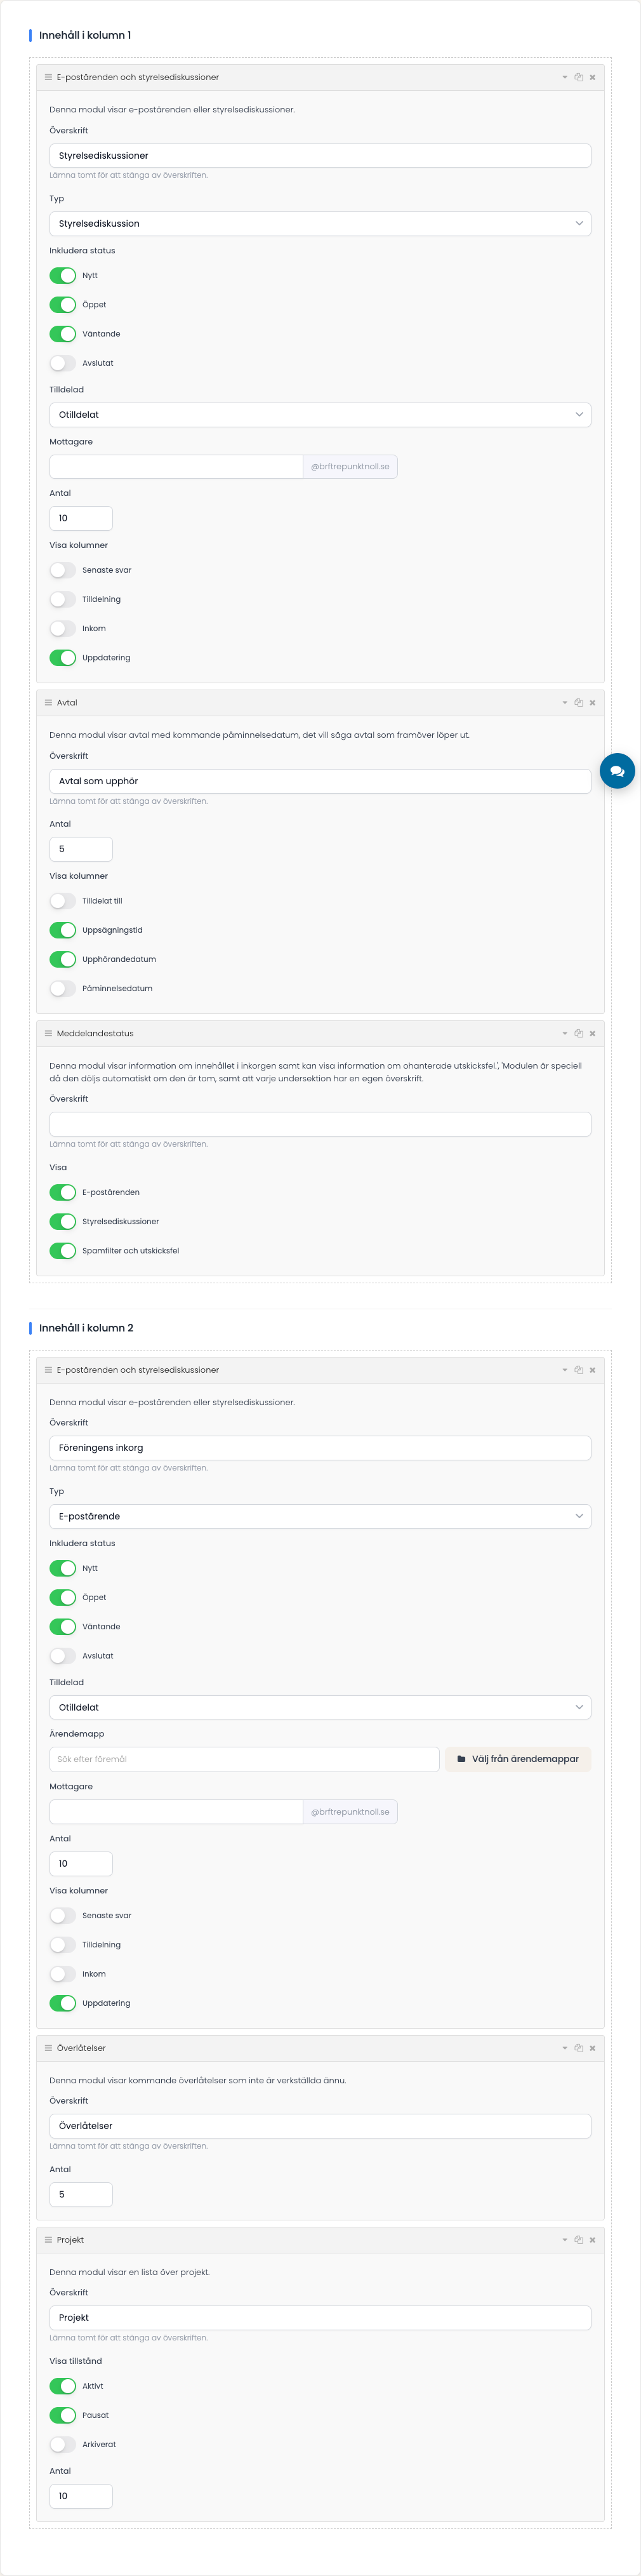The width and height of the screenshot is (641, 2576).
Task: Turn off the Uppsägningstid column toggle
Action: coord(63,930)
